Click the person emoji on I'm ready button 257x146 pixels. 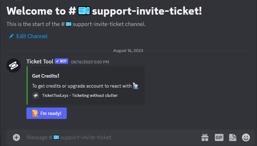coord(35,113)
